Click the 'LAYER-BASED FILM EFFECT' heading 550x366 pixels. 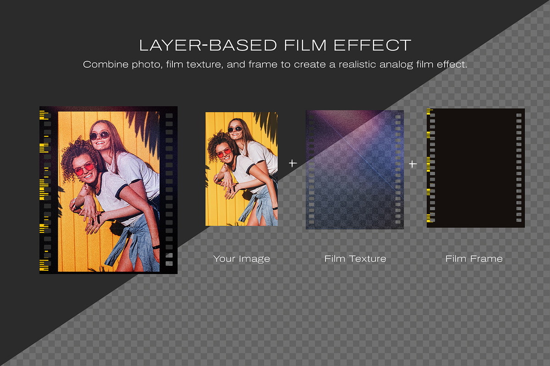pyautogui.click(x=275, y=45)
